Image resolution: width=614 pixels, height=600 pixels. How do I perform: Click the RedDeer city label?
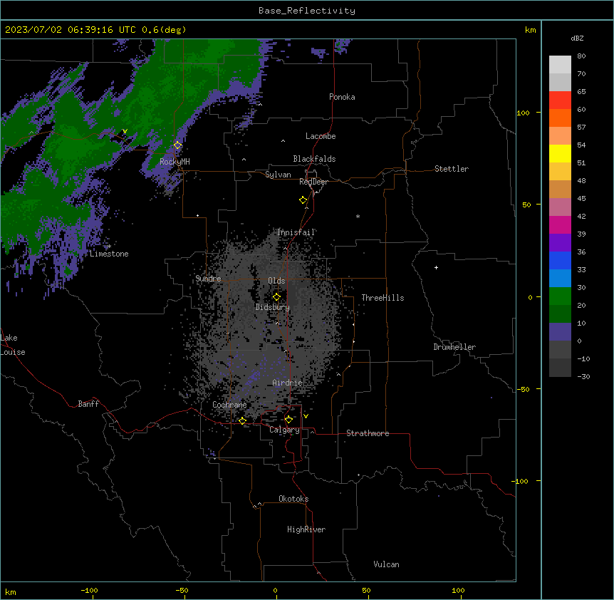coord(313,182)
